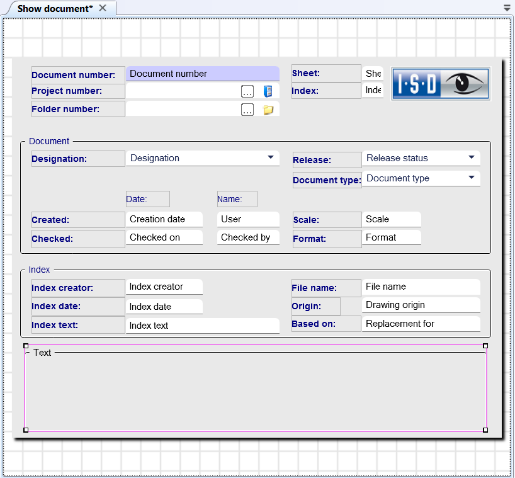
Task: Click the top-left handle of the Text box
Action: tap(26, 346)
